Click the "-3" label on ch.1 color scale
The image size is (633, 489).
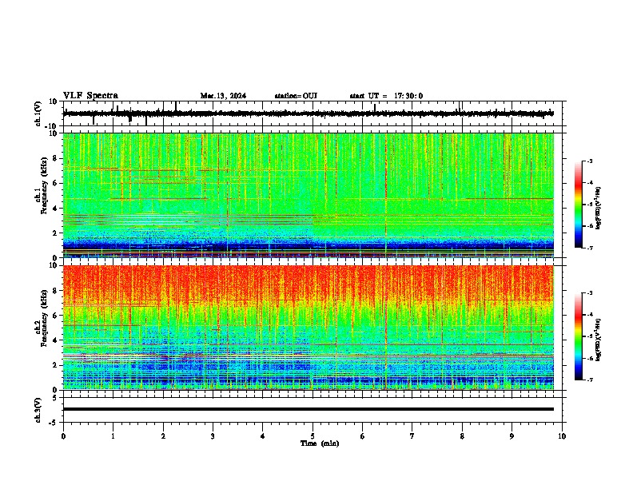tap(590, 161)
